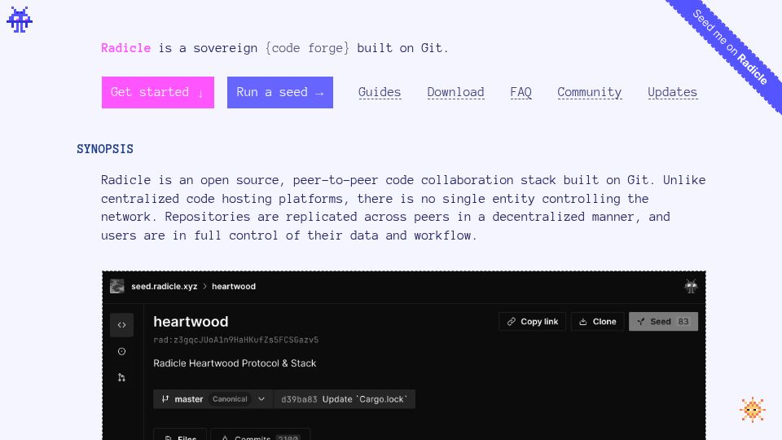Click the rad:z3gqcJUoA1n9HaHKufZs5FCSGazv5 repository ID

236,340
